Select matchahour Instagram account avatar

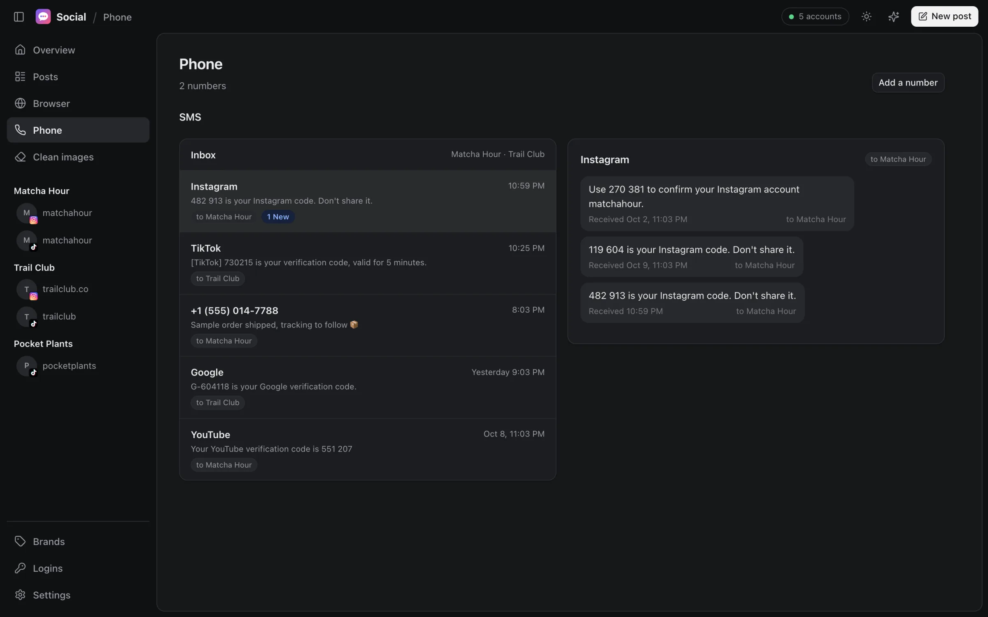click(27, 213)
